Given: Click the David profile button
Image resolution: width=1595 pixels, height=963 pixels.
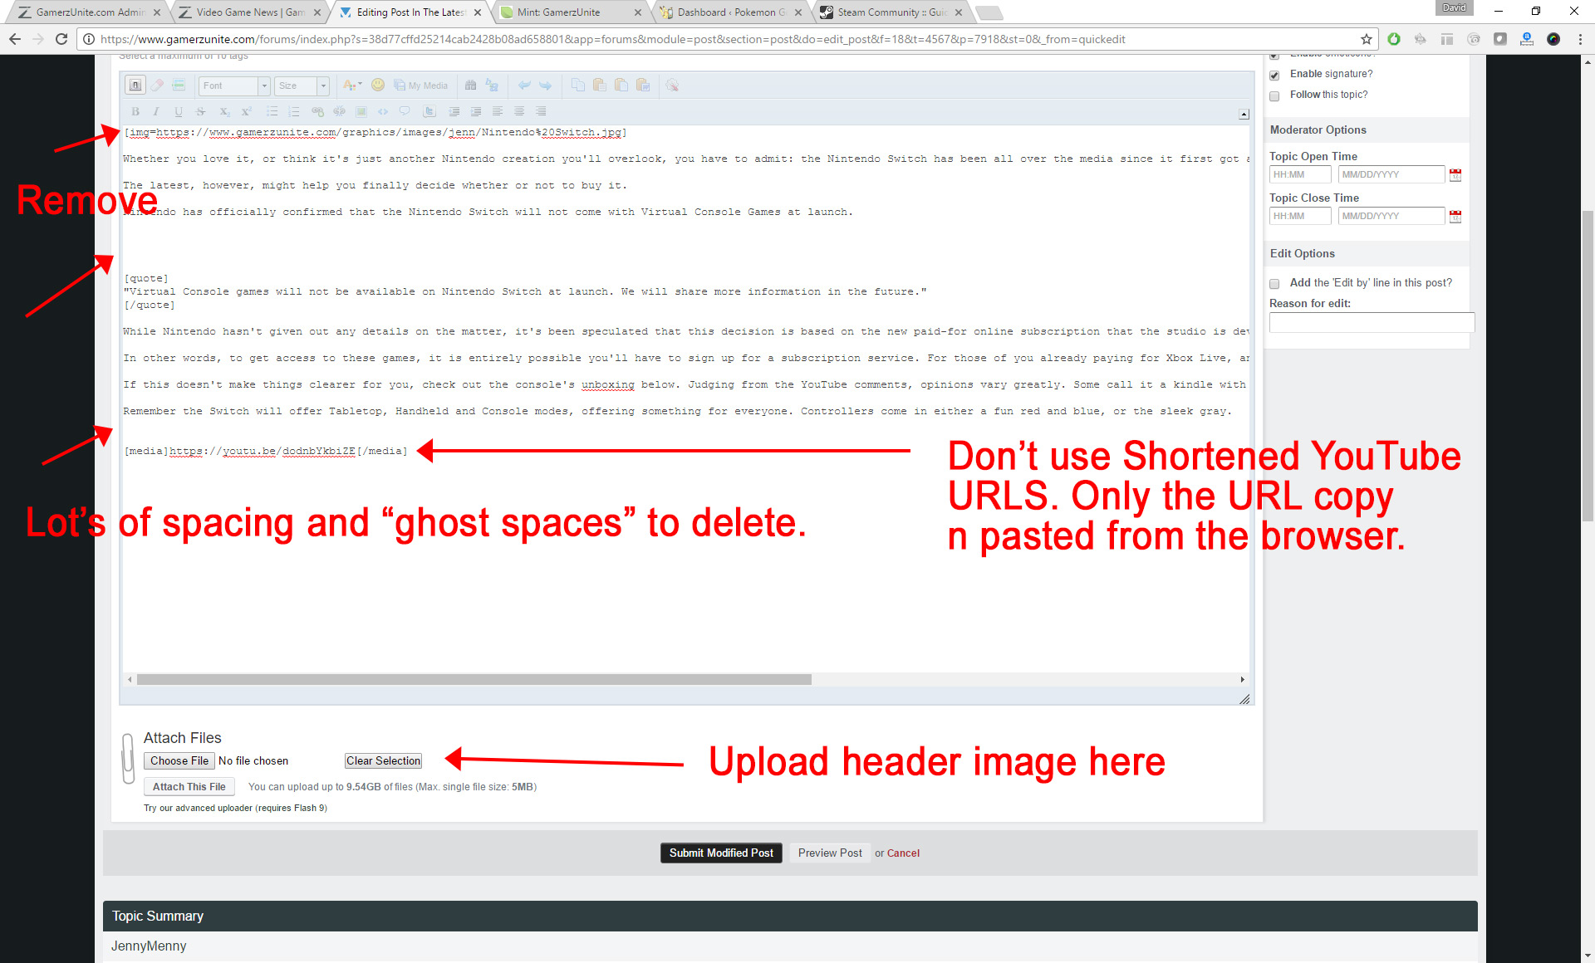Looking at the screenshot, I should click(x=1454, y=7).
